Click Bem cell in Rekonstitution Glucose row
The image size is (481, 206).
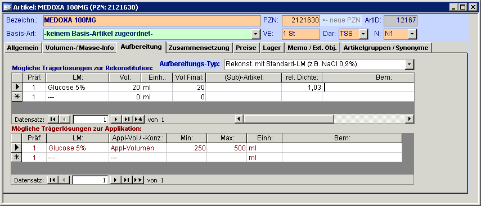coord(368,87)
